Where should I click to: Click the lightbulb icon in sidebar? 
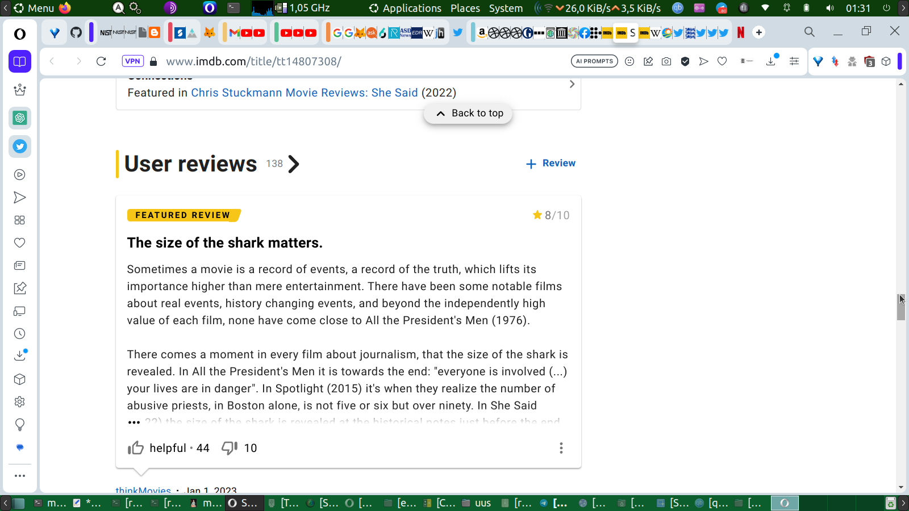click(20, 425)
